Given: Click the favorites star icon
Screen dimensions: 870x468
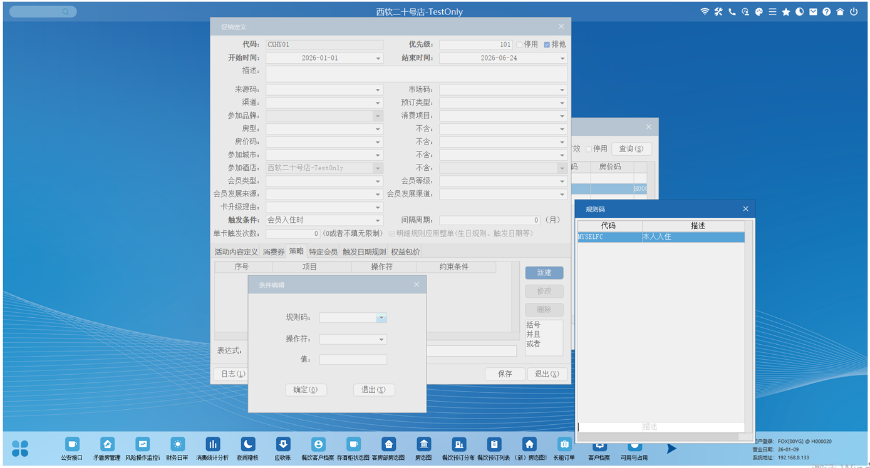Looking at the screenshot, I should point(786,11).
